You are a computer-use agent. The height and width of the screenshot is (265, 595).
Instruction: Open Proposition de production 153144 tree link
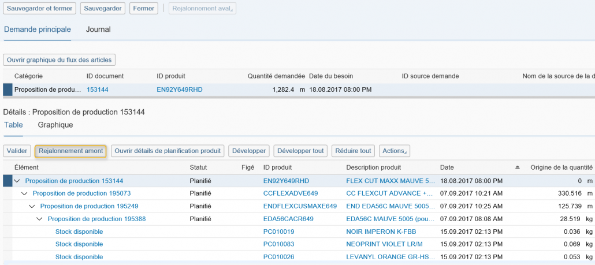tap(74, 181)
